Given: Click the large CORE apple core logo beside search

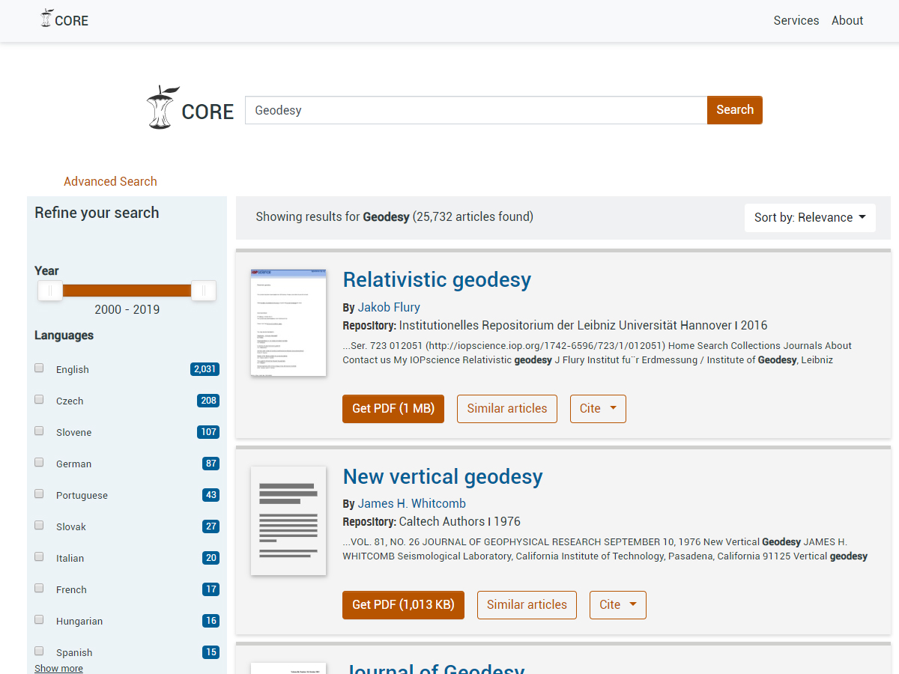Looking at the screenshot, I should coord(163,108).
